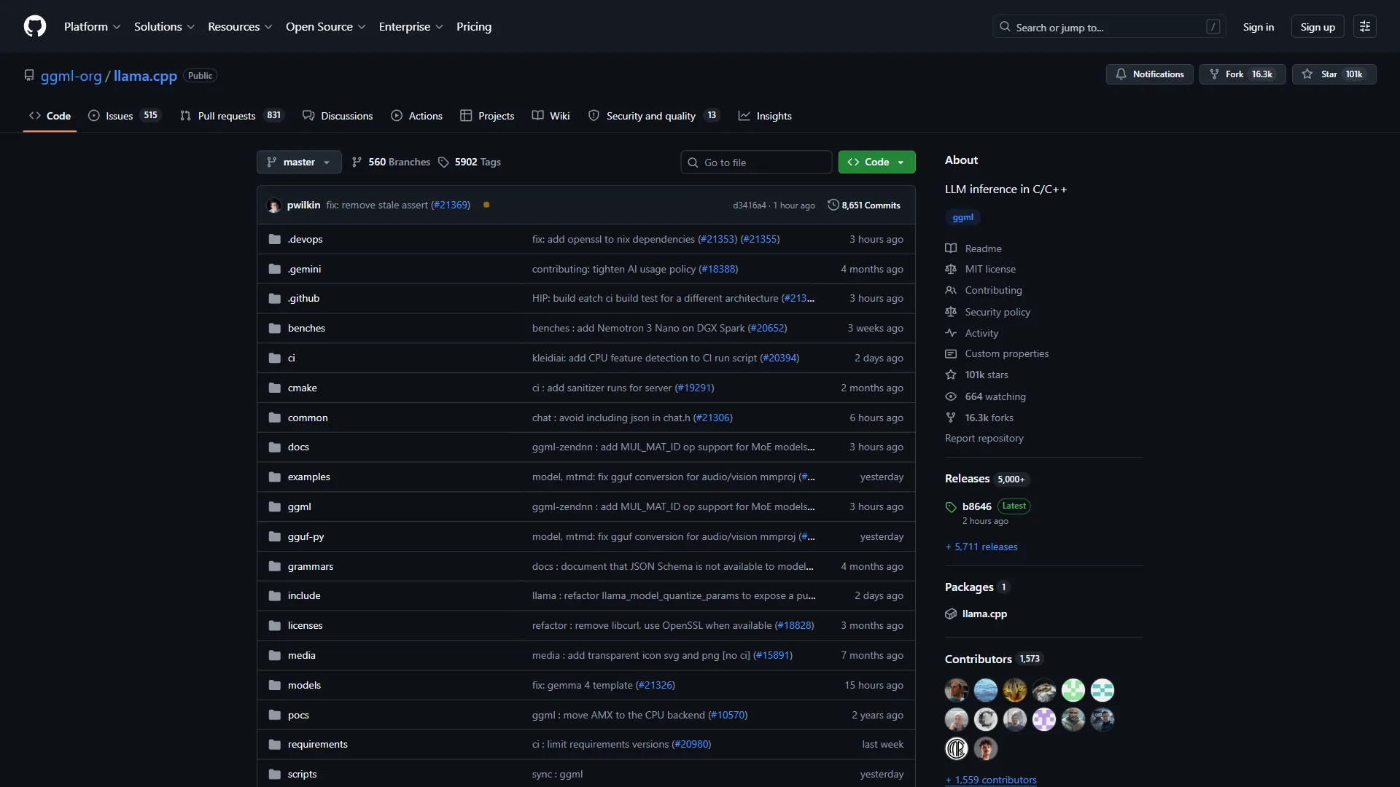Expand the Solutions navigation menu
This screenshot has width=1400, height=787.
164,26
